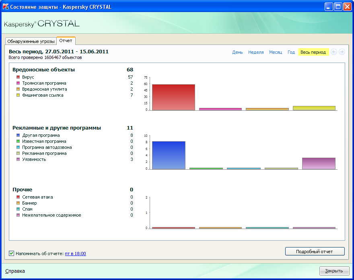Image resolution: width=354 pixels, height=280 pixels.
Task: Show report for Месяц period
Action: 276,52
